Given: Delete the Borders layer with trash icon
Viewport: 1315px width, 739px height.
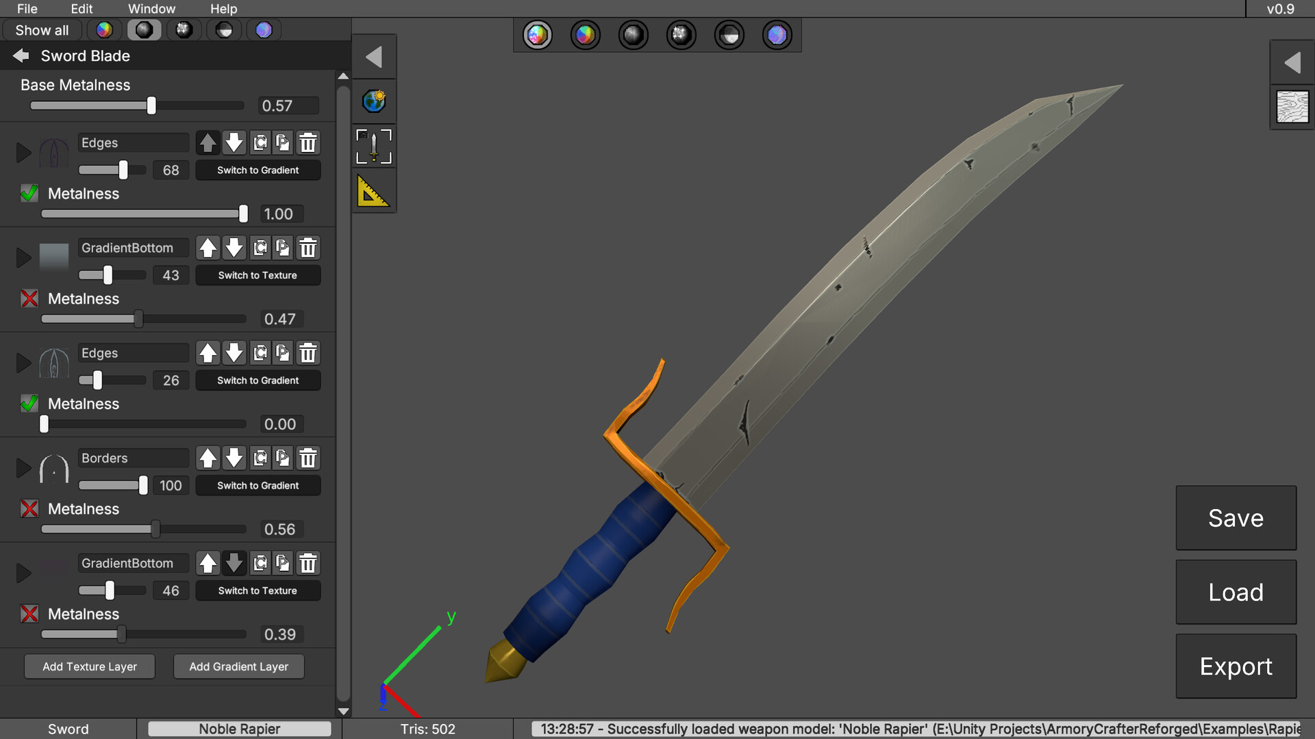Looking at the screenshot, I should coord(308,458).
